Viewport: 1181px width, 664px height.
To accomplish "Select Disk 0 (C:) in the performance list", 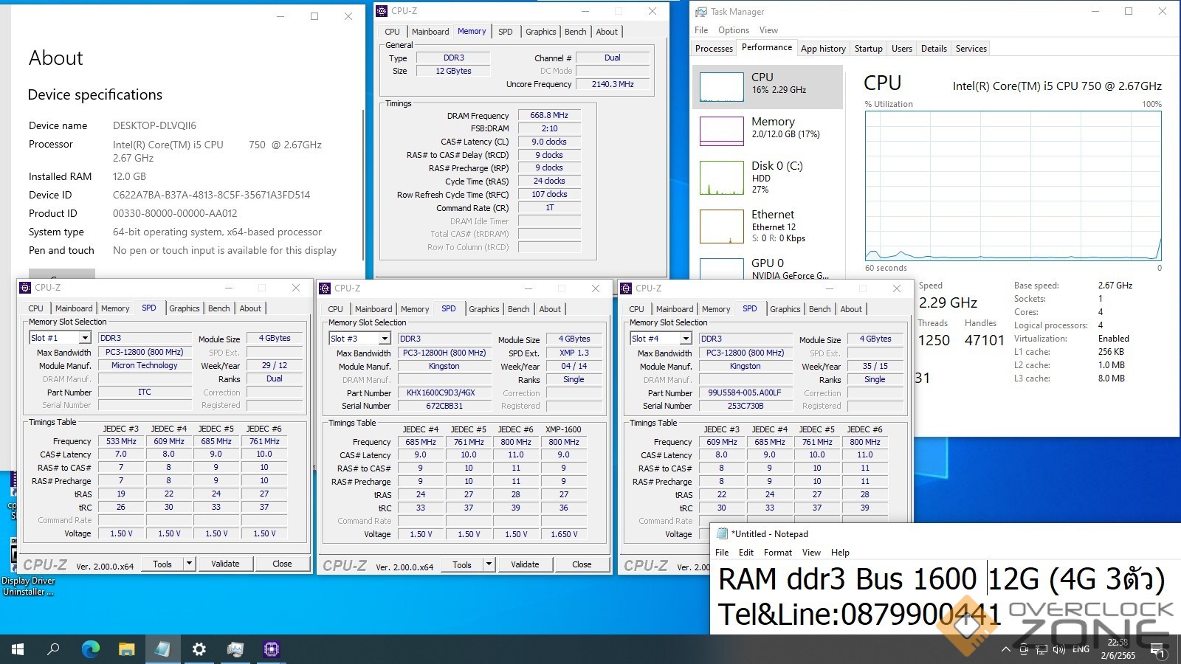I will point(768,177).
